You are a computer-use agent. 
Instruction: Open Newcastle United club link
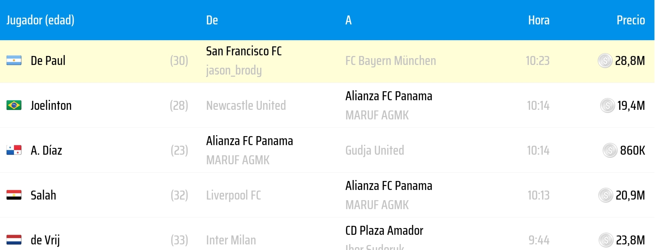tap(246, 106)
